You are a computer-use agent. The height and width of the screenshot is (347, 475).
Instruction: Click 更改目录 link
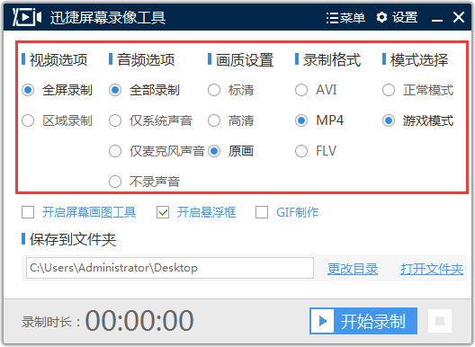[x=353, y=269]
